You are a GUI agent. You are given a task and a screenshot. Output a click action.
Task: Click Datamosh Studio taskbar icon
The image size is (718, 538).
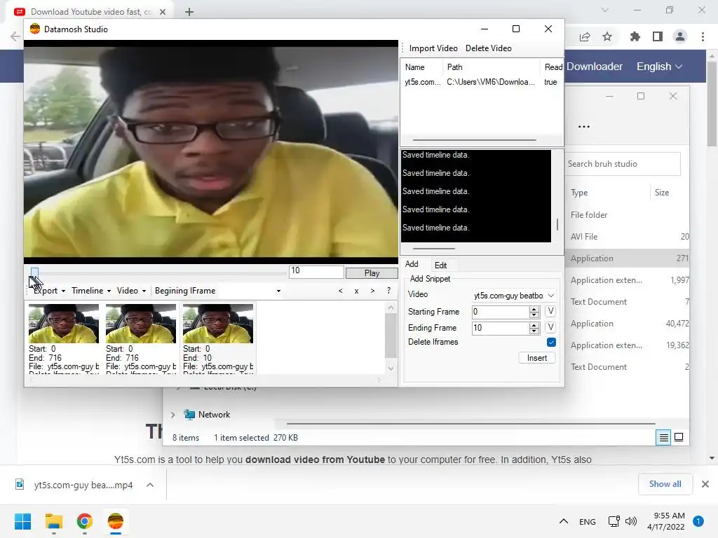pos(116,521)
